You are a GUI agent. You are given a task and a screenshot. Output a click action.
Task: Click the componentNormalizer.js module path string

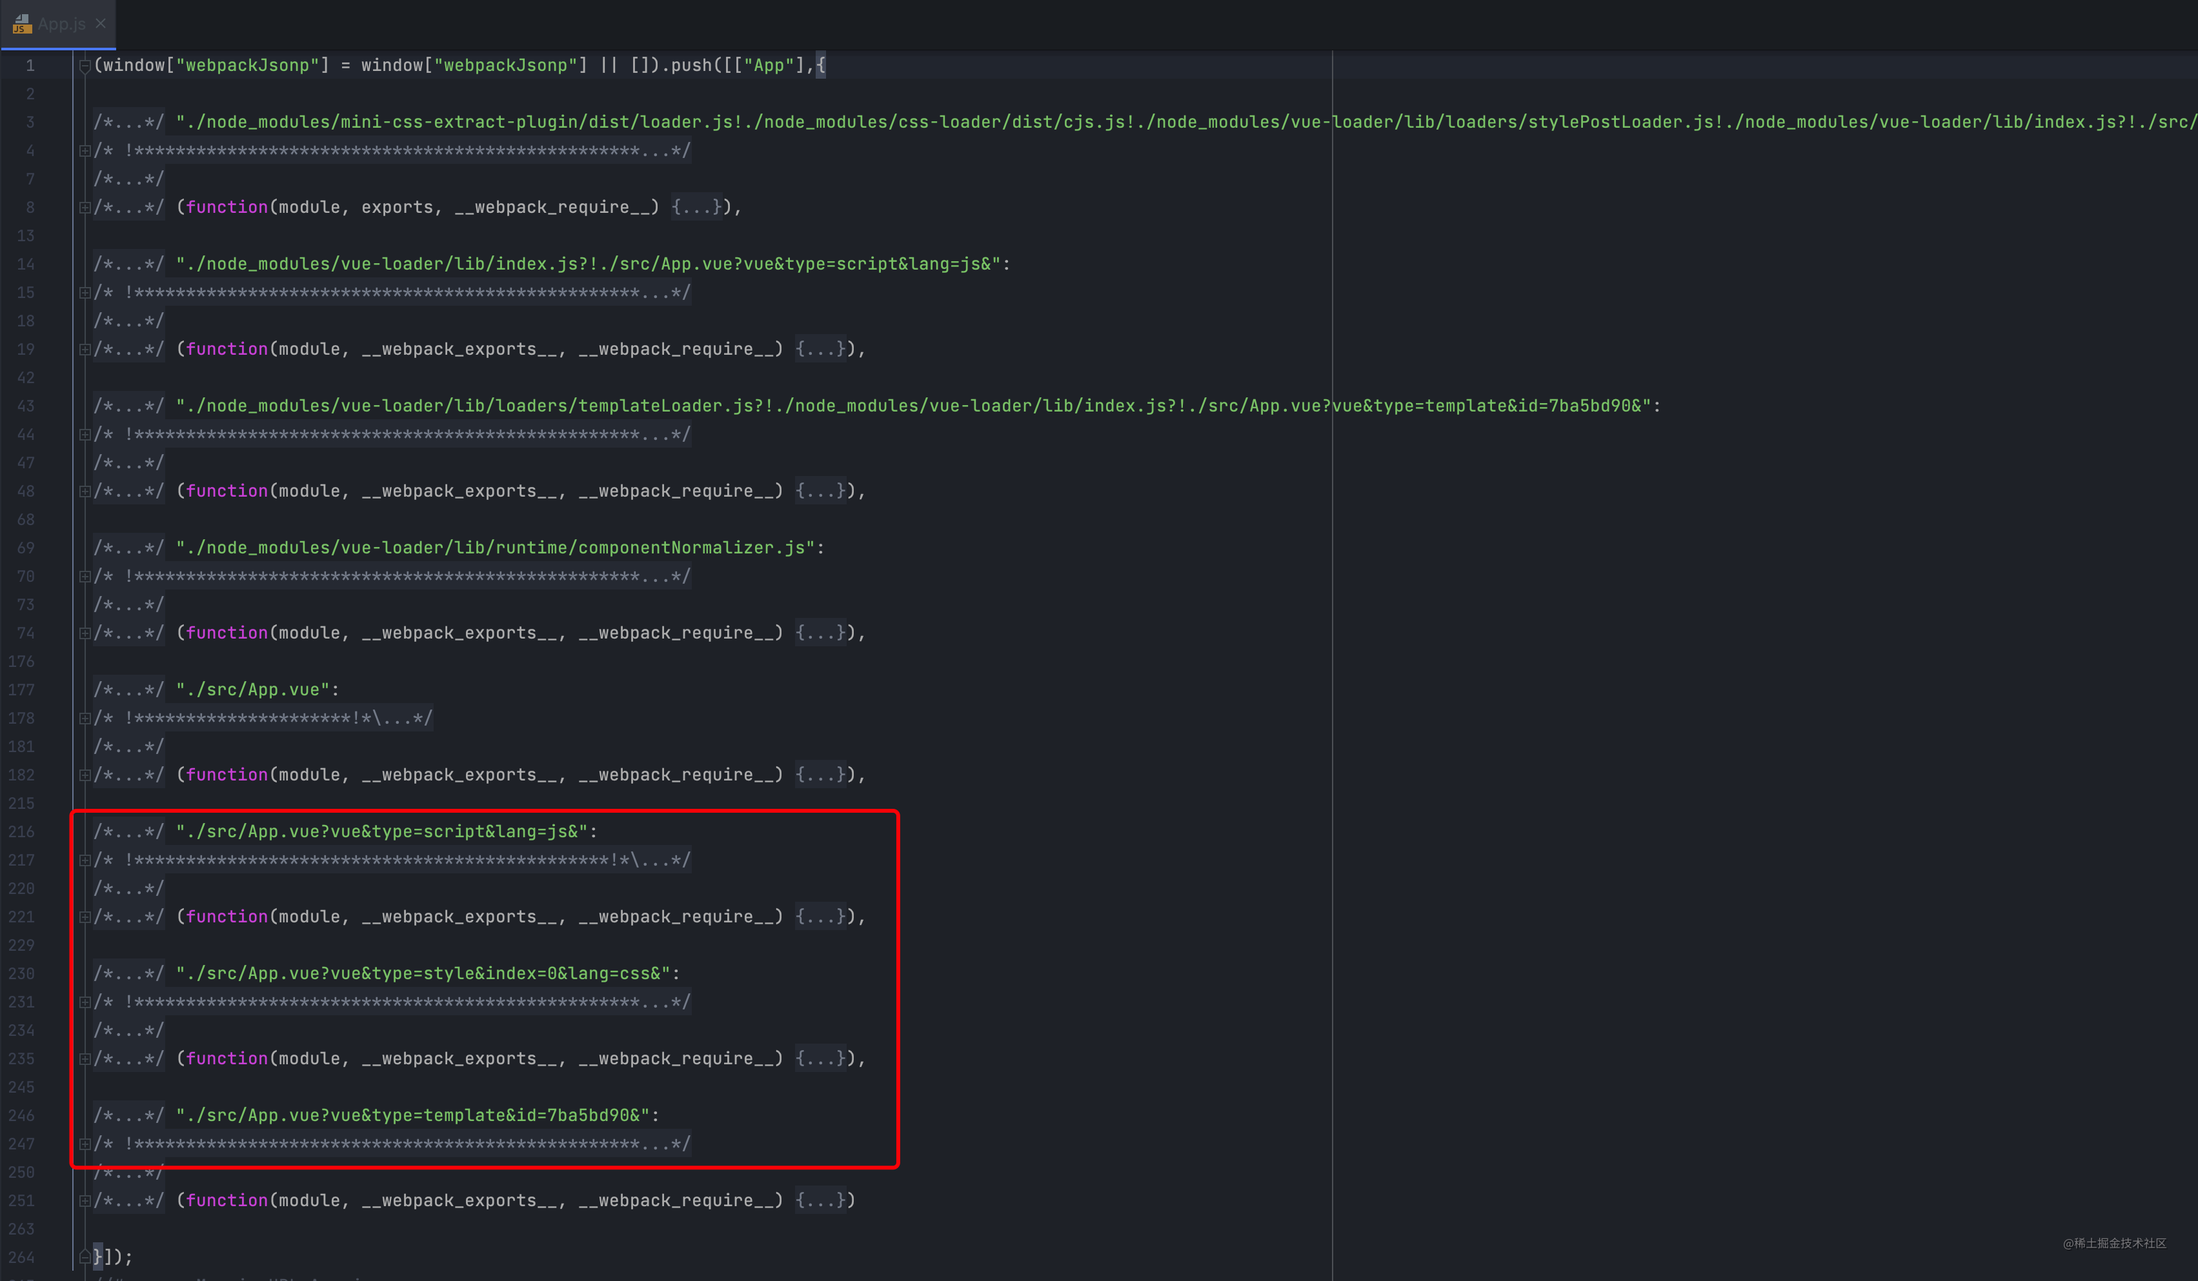pos(494,548)
